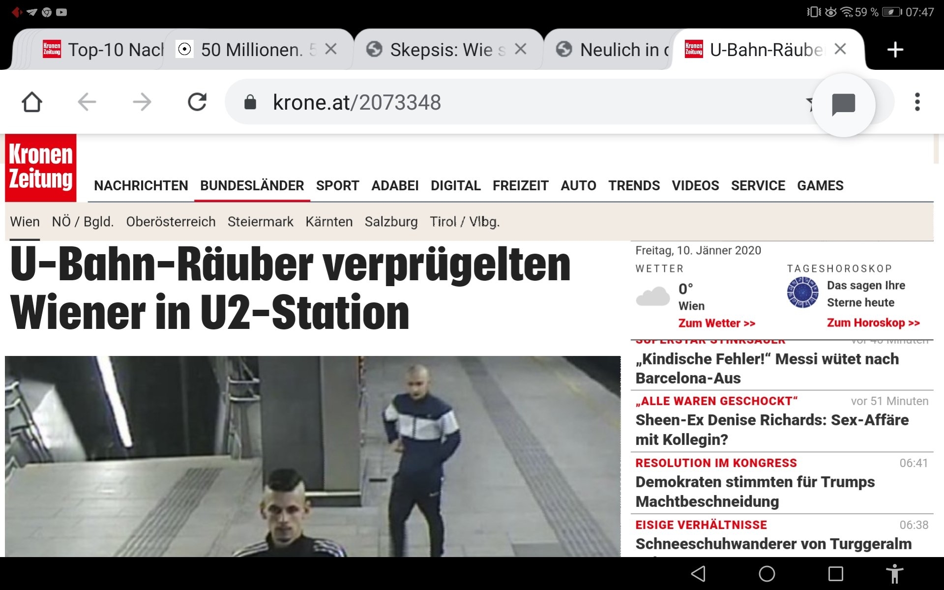Select the BUNDESLÄNDER navigation item
Screen dimensions: 944x590
click(252, 186)
